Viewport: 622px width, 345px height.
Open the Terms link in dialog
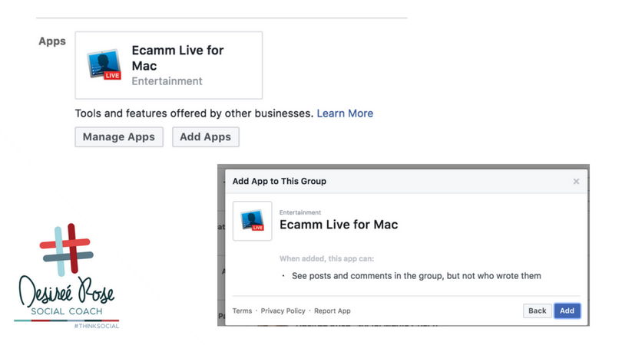[x=242, y=311]
